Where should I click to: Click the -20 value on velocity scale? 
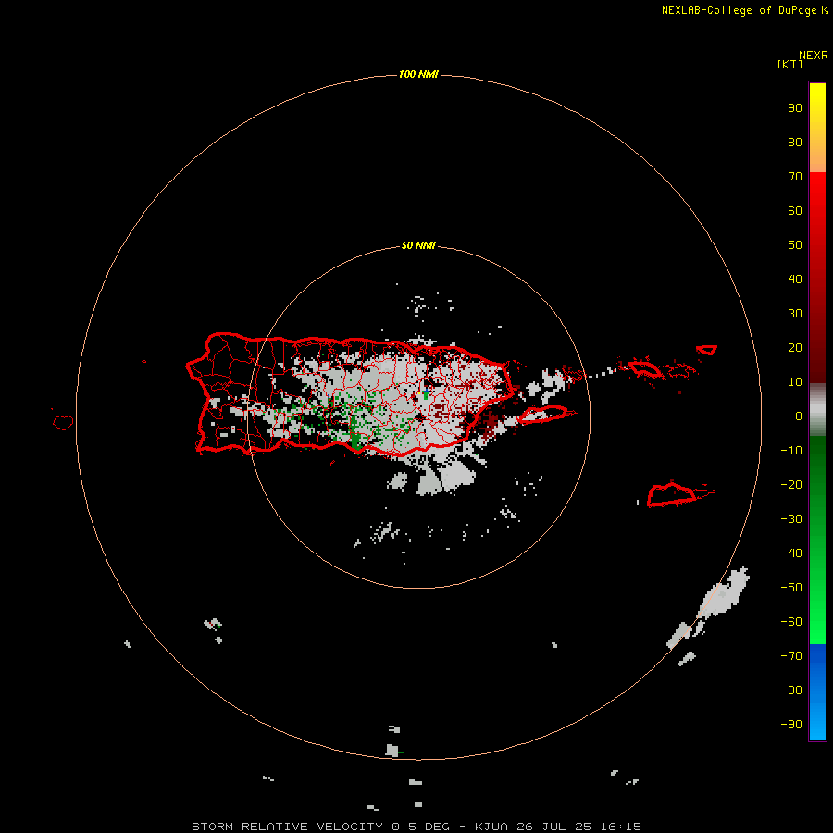(791, 485)
